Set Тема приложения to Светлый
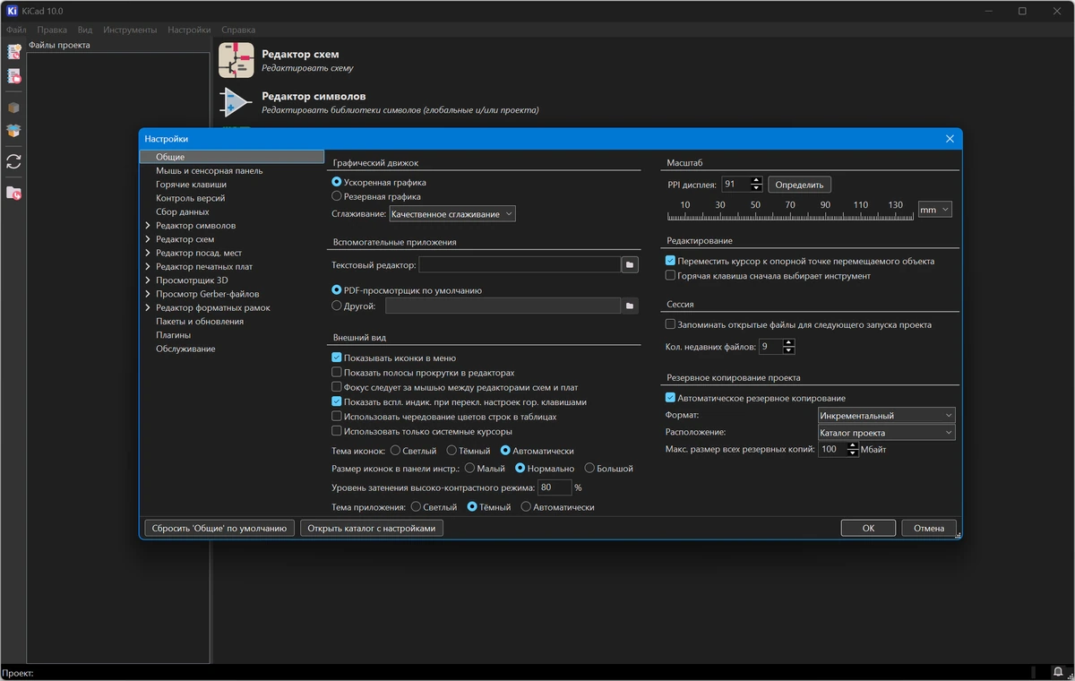This screenshot has height=681, width=1075. click(416, 507)
